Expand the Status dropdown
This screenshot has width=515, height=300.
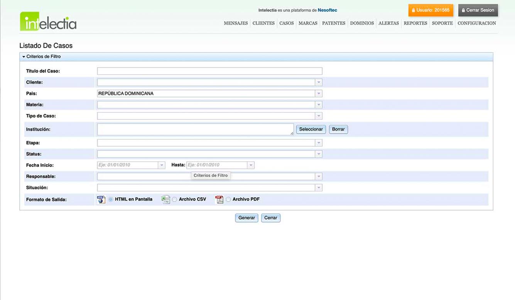(x=318, y=154)
